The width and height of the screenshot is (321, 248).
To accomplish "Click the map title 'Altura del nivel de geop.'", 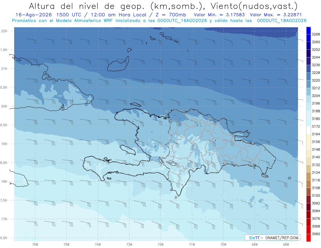I will coord(87,6).
